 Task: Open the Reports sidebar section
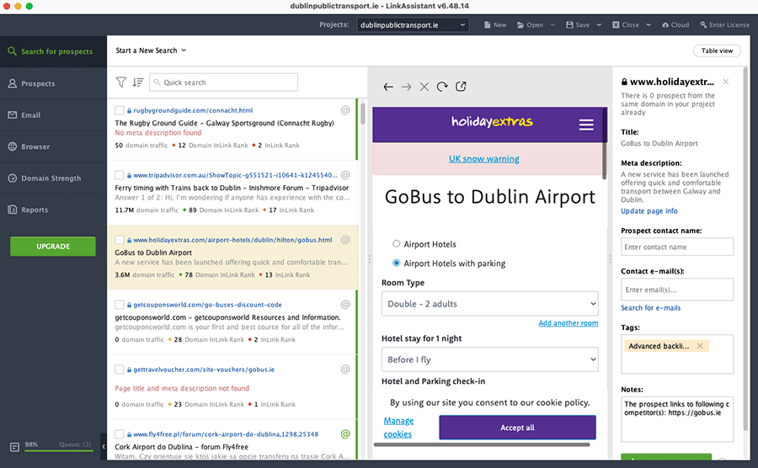(x=53, y=210)
